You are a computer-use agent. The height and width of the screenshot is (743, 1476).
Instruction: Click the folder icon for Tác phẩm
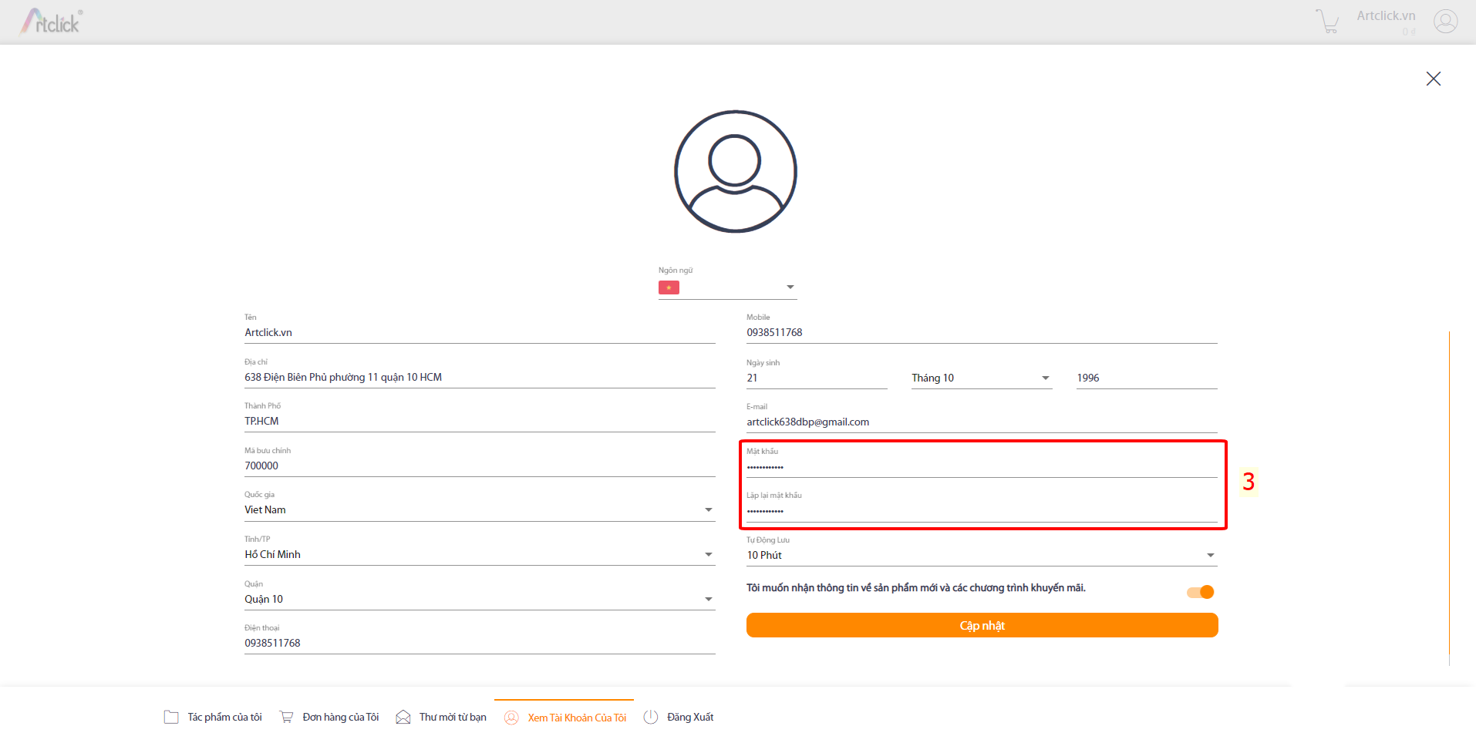pos(171,718)
